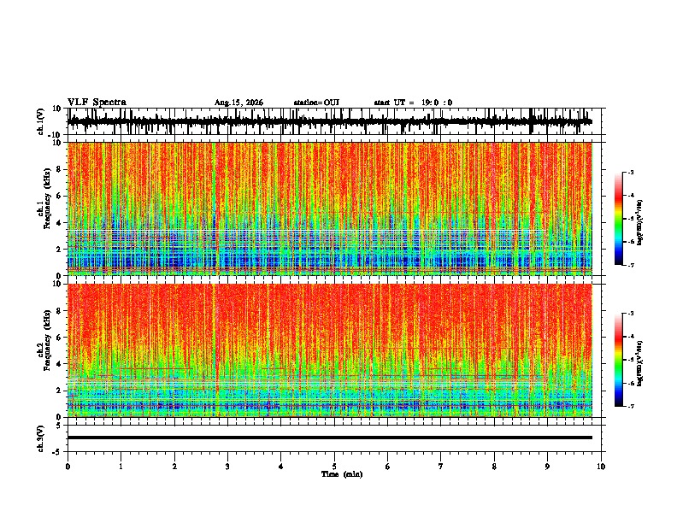The width and height of the screenshot is (677, 523).
Task: Click time axis tick label "5"
Action: [334, 467]
